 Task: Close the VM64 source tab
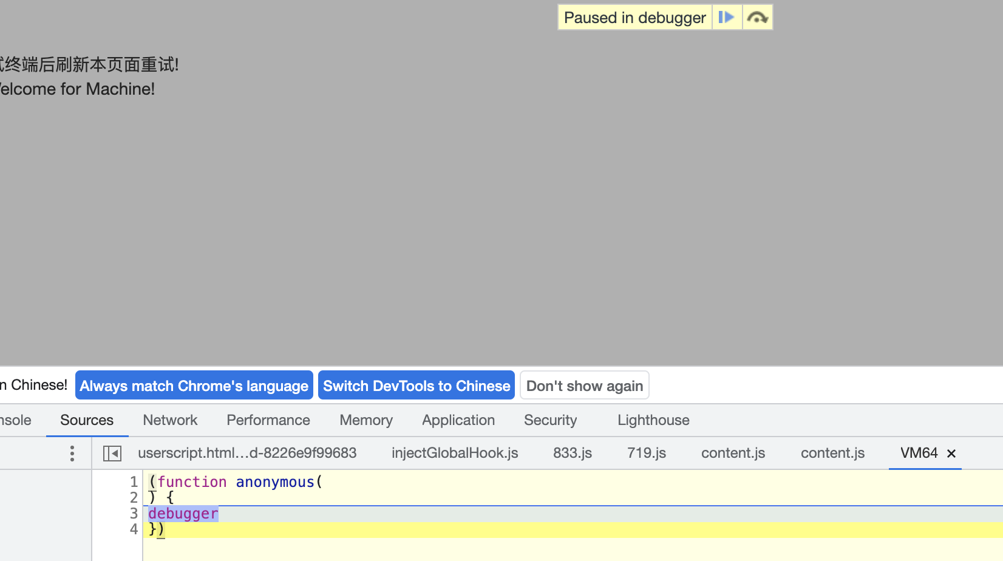(951, 453)
